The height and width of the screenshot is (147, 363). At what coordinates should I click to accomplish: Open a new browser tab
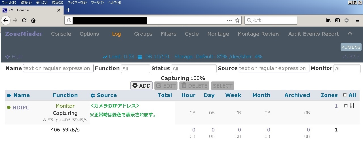(68, 10)
